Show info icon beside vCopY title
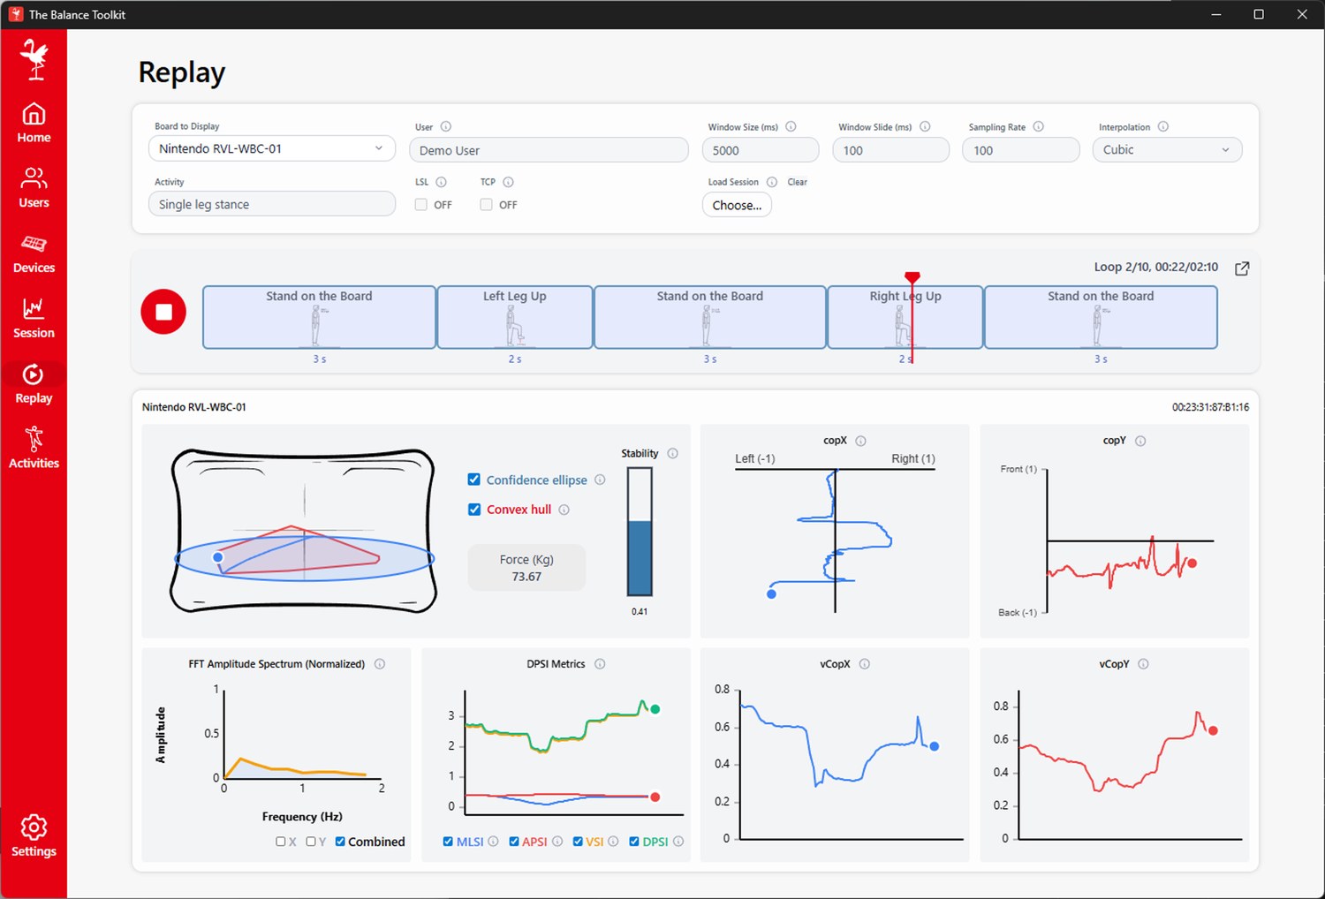The image size is (1325, 899). pos(1143,664)
